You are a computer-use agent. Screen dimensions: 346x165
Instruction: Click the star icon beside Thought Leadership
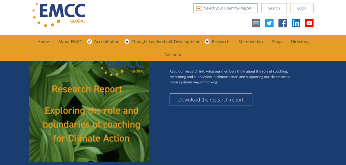click(x=127, y=42)
